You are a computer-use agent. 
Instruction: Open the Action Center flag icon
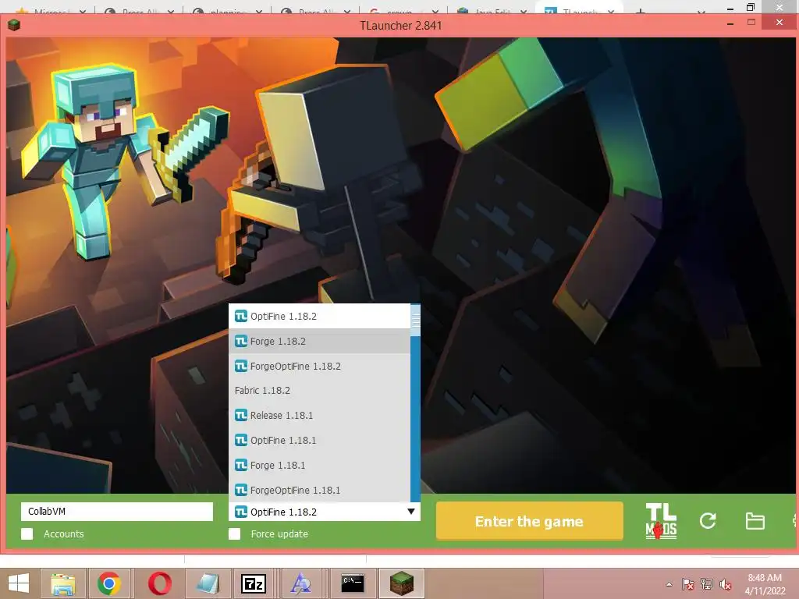click(688, 584)
